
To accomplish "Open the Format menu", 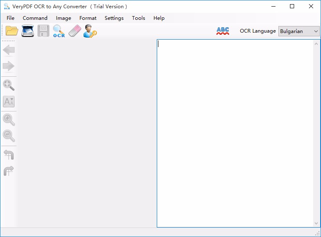I will pos(88,18).
